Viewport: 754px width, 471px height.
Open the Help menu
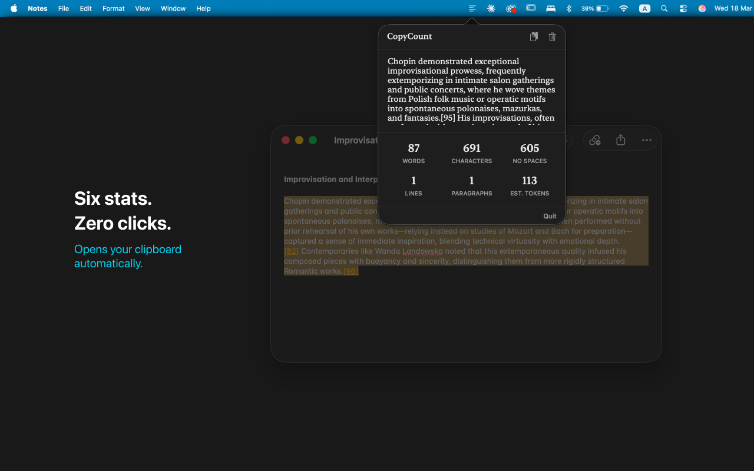(x=203, y=8)
